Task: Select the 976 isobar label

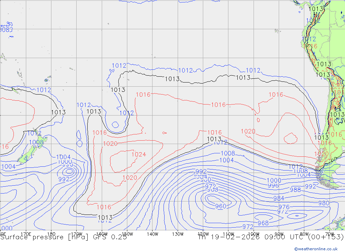Action: tap(284, 207)
